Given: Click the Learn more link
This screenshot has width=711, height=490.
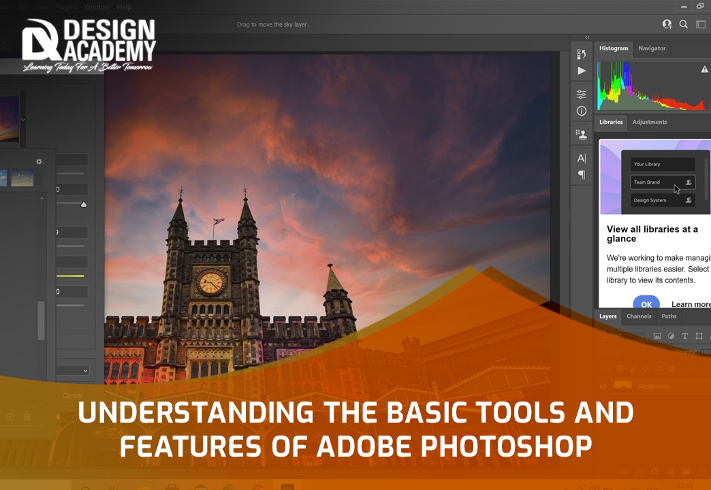Looking at the screenshot, I should (x=690, y=304).
